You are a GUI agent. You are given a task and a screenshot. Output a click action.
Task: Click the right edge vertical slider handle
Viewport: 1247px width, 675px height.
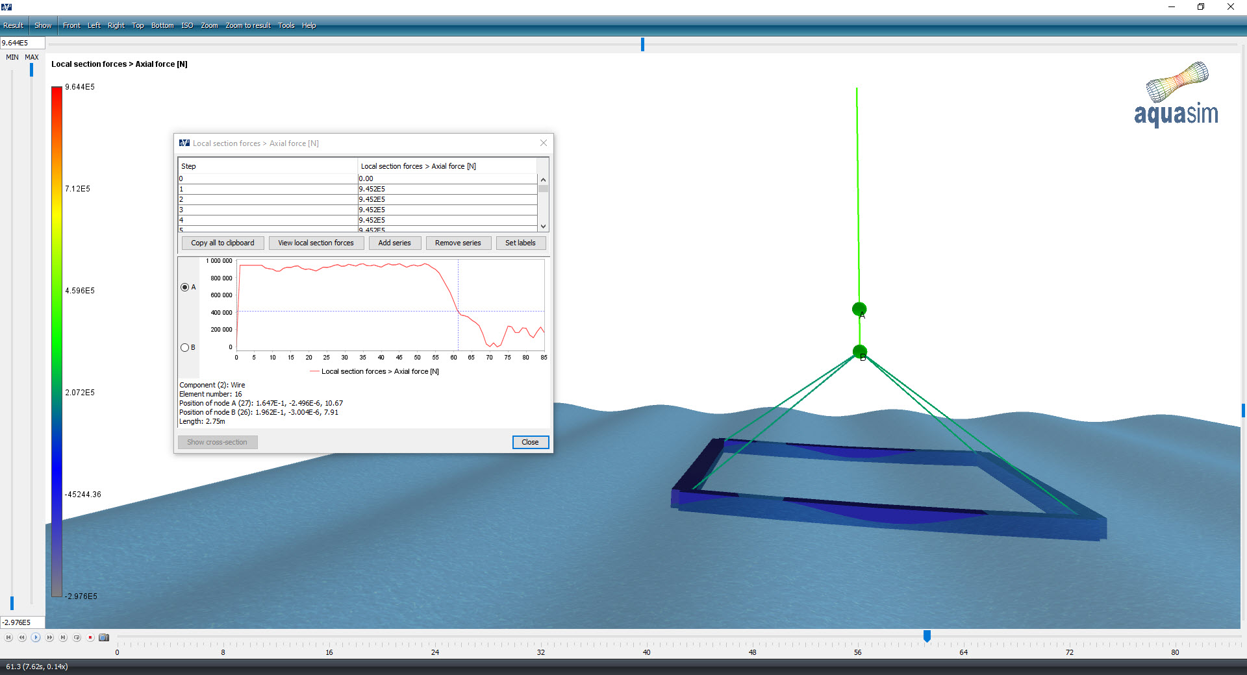click(x=1243, y=410)
